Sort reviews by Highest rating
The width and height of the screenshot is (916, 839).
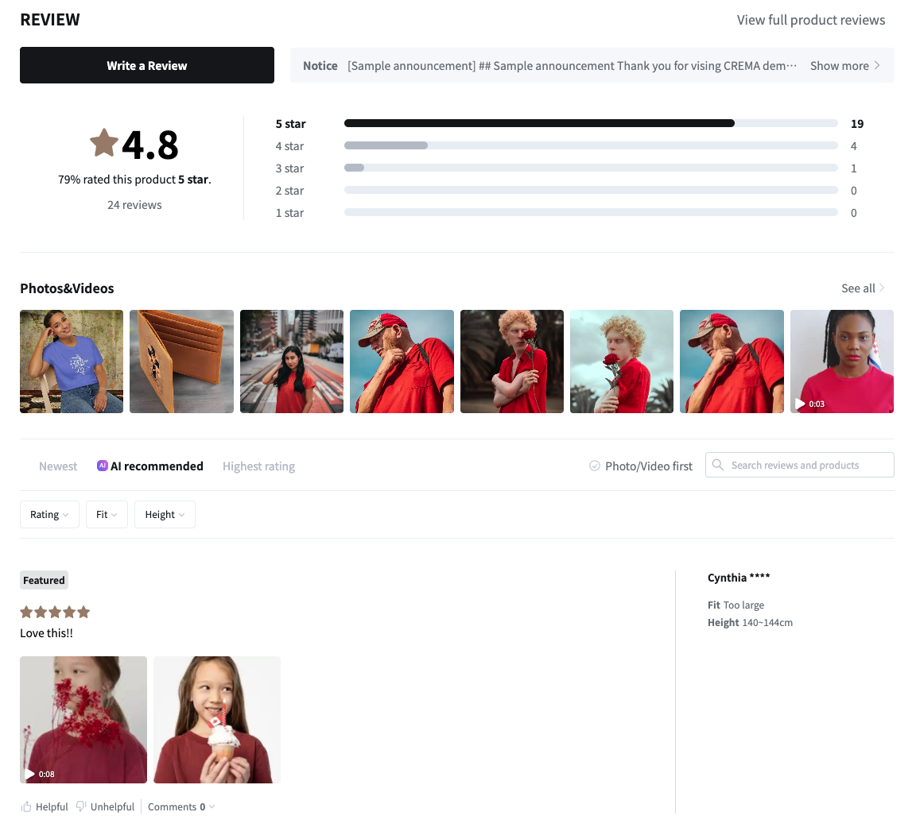tap(258, 466)
